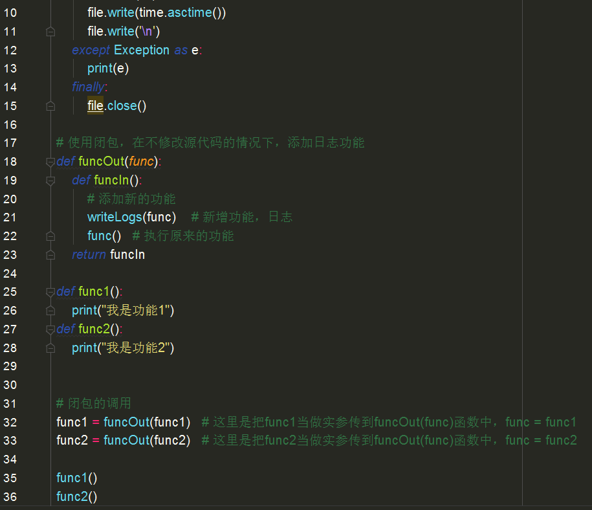
Task: Click the fold end marker on line 11
Action: pyautogui.click(x=50, y=32)
